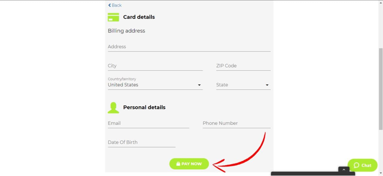The height and width of the screenshot is (176, 383).
Task: Open the Country/territory dropdown showing United States
Action: pos(155,85)
